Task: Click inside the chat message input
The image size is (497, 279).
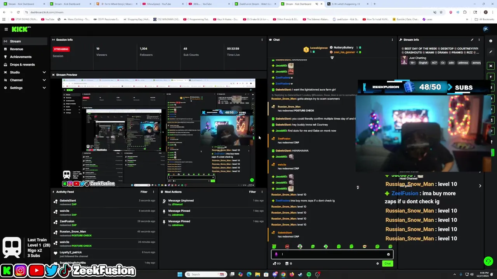Action: 332,255
